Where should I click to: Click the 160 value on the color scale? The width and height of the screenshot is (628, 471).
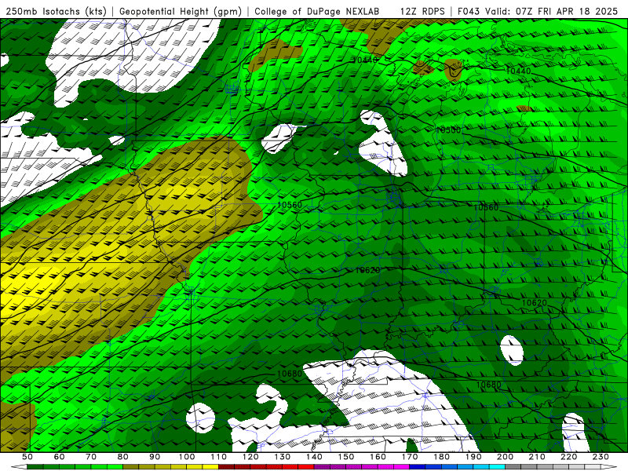tap(378, 457)
